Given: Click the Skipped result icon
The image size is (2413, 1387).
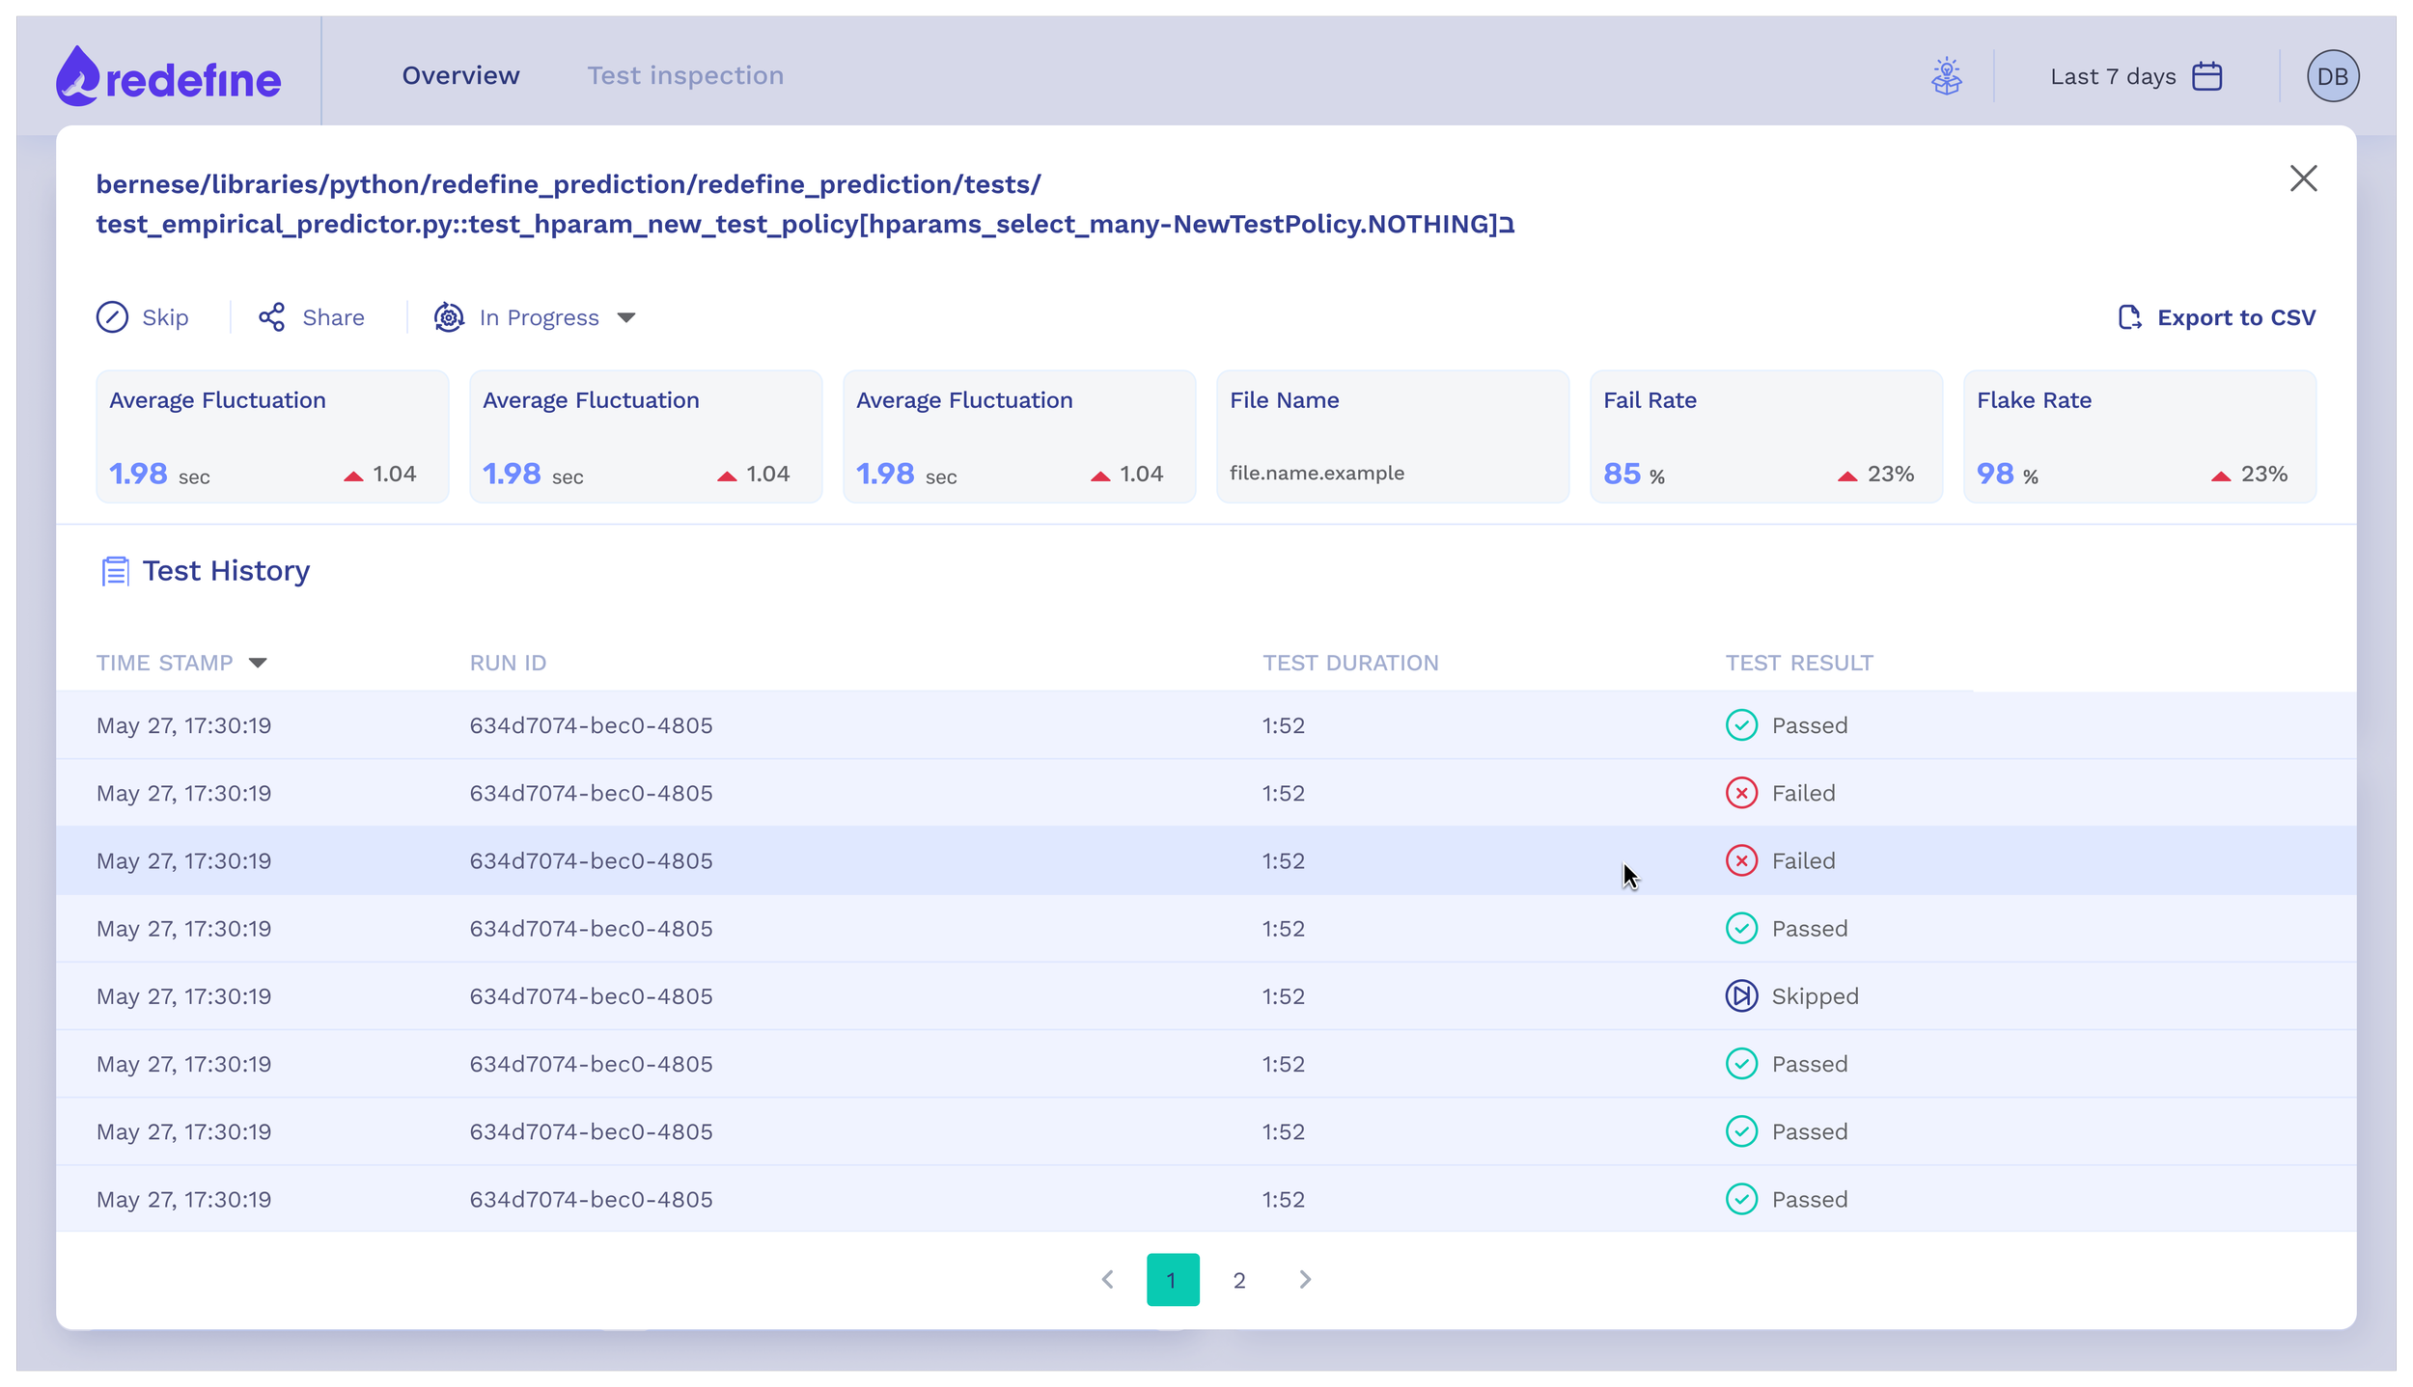Looking at the screenshot, I should pos(1741,996).
